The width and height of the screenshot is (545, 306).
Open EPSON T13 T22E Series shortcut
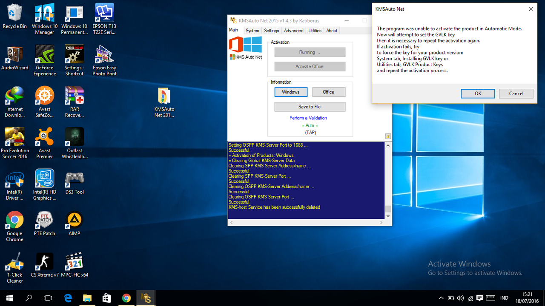(104, 19)
